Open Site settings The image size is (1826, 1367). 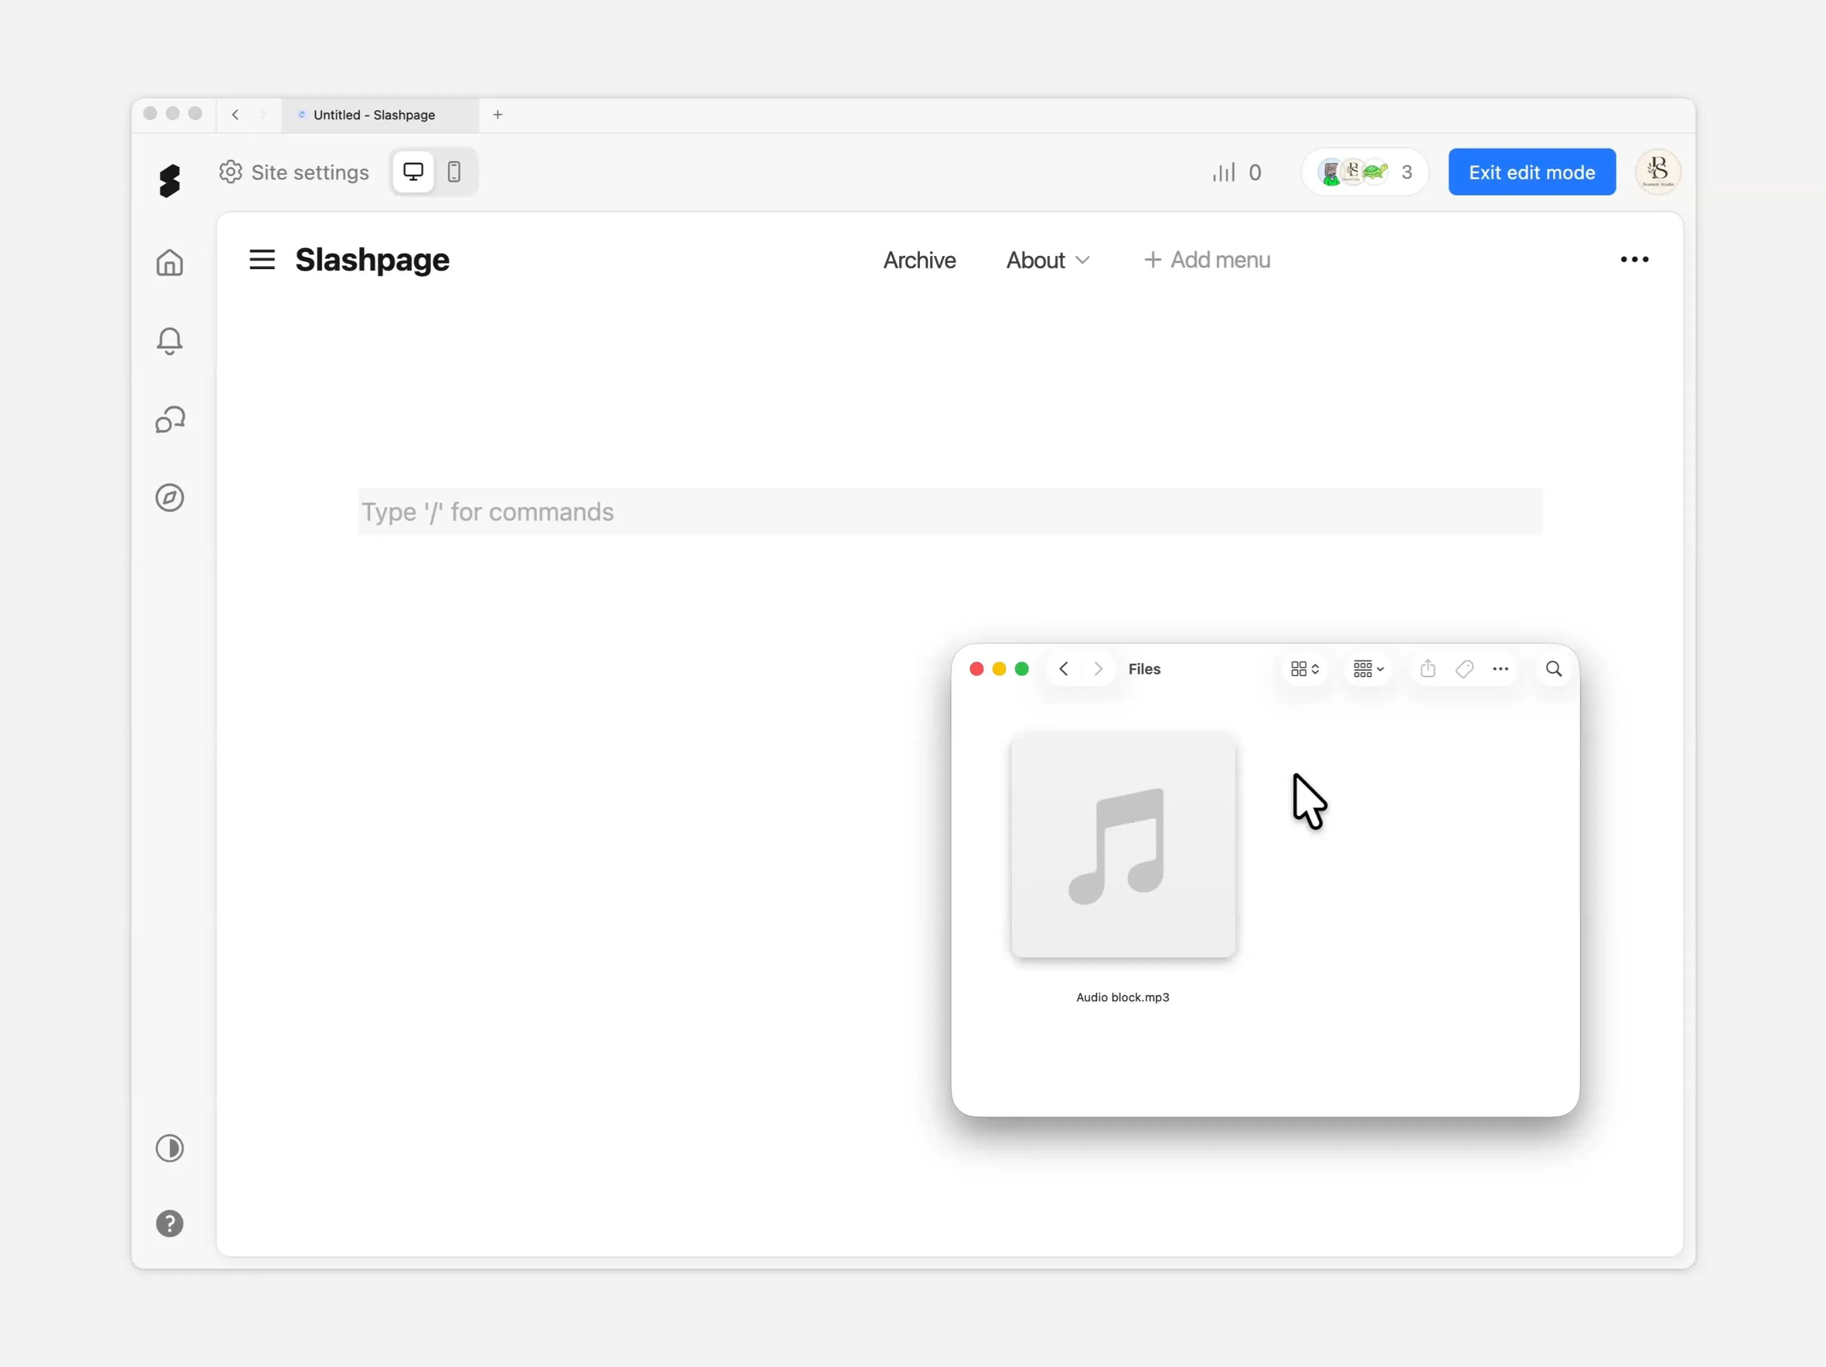(x=294, y=173)
